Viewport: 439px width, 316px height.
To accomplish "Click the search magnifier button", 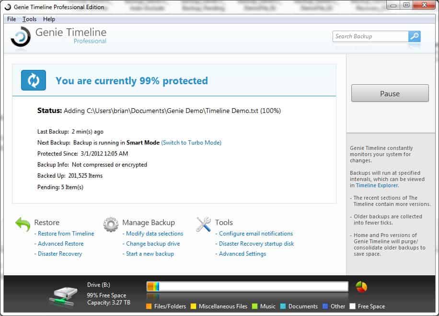I will point(415,36).
